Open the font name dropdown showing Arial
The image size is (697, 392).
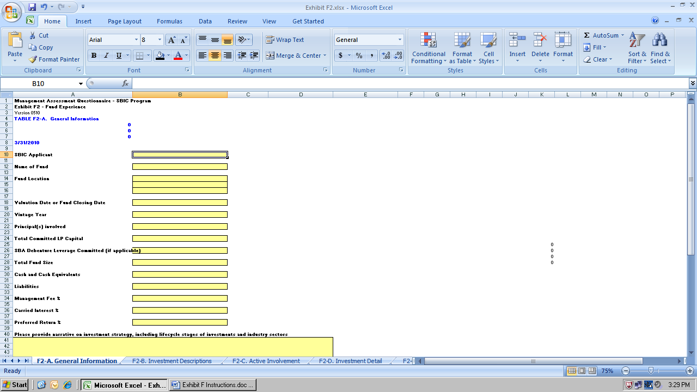click(136, 40)
